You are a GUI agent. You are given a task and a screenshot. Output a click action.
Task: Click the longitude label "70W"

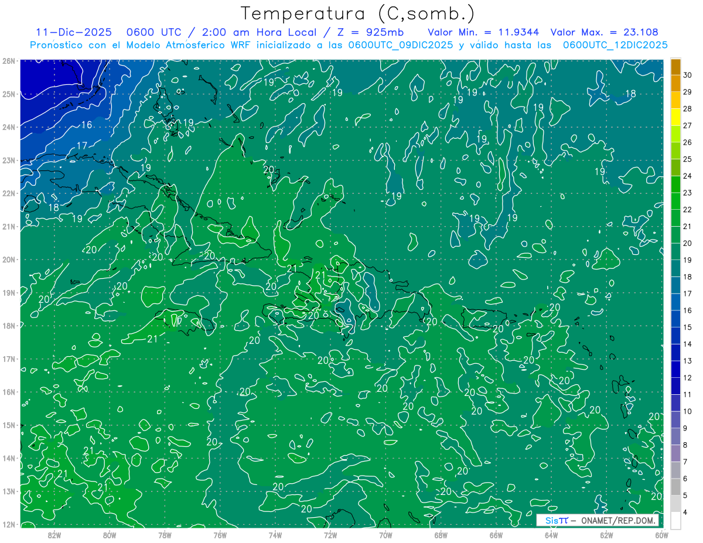click(x=385, y=535)
